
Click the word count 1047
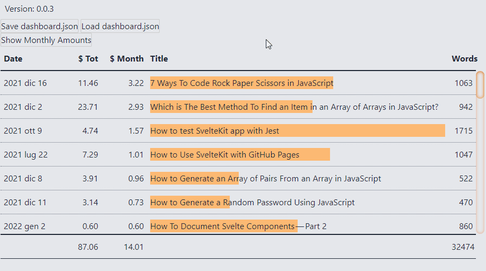tap(463, 154)
